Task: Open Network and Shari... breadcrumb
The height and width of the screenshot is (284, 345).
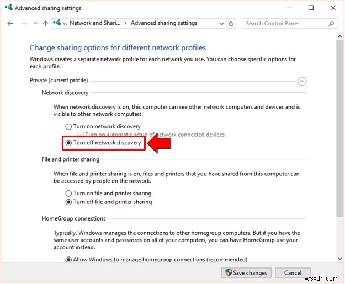Action: point(95,23)
